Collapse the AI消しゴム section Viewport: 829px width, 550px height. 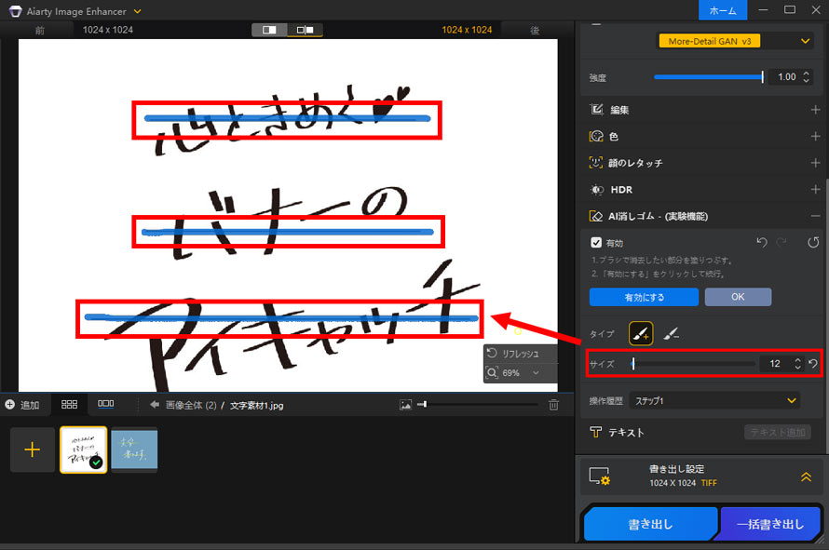coord(815,216)
